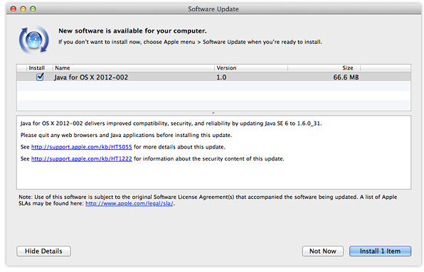The height and width of the screenshot is (272, 424).
Task: Click the 66.6 MB size cell
Action: pyautogui.click(x=346, y=77)
